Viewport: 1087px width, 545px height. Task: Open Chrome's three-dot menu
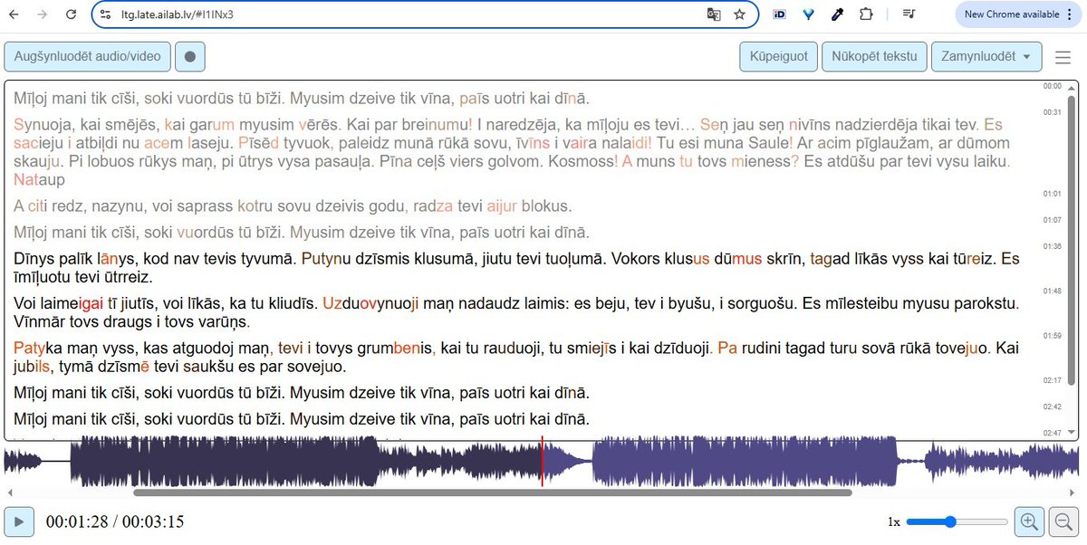(1072, 14)
